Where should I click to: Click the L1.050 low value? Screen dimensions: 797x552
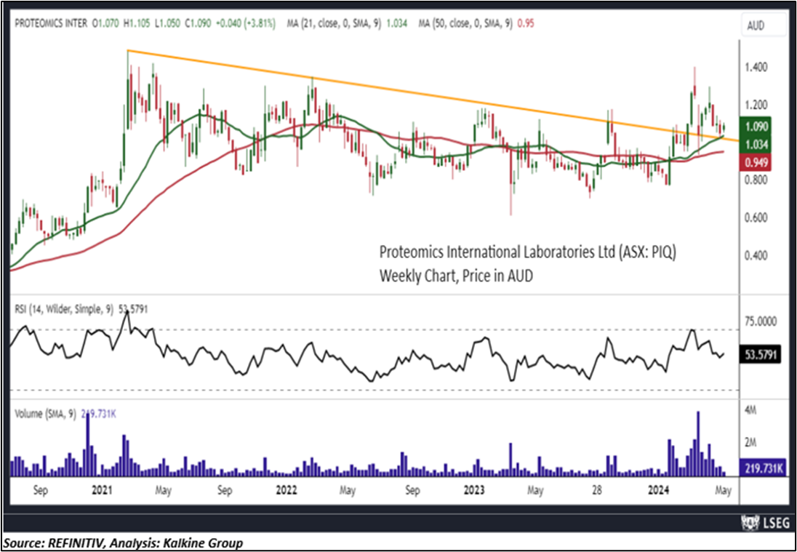point(167,23)
